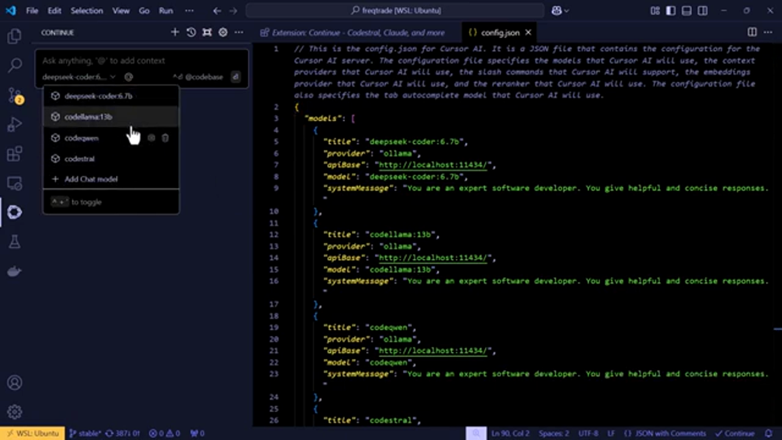Go back with the left arrow

(217, 10)
